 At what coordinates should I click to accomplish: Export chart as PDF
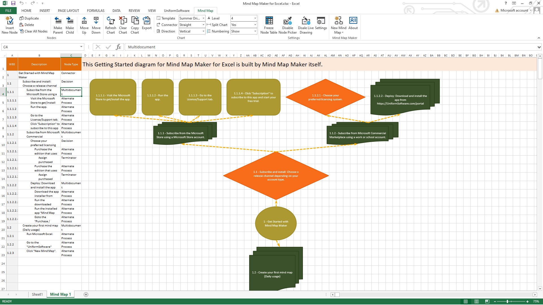coord(146,21)
